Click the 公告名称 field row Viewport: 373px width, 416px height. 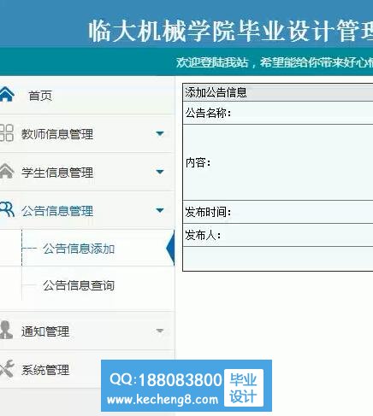[278, 113]
